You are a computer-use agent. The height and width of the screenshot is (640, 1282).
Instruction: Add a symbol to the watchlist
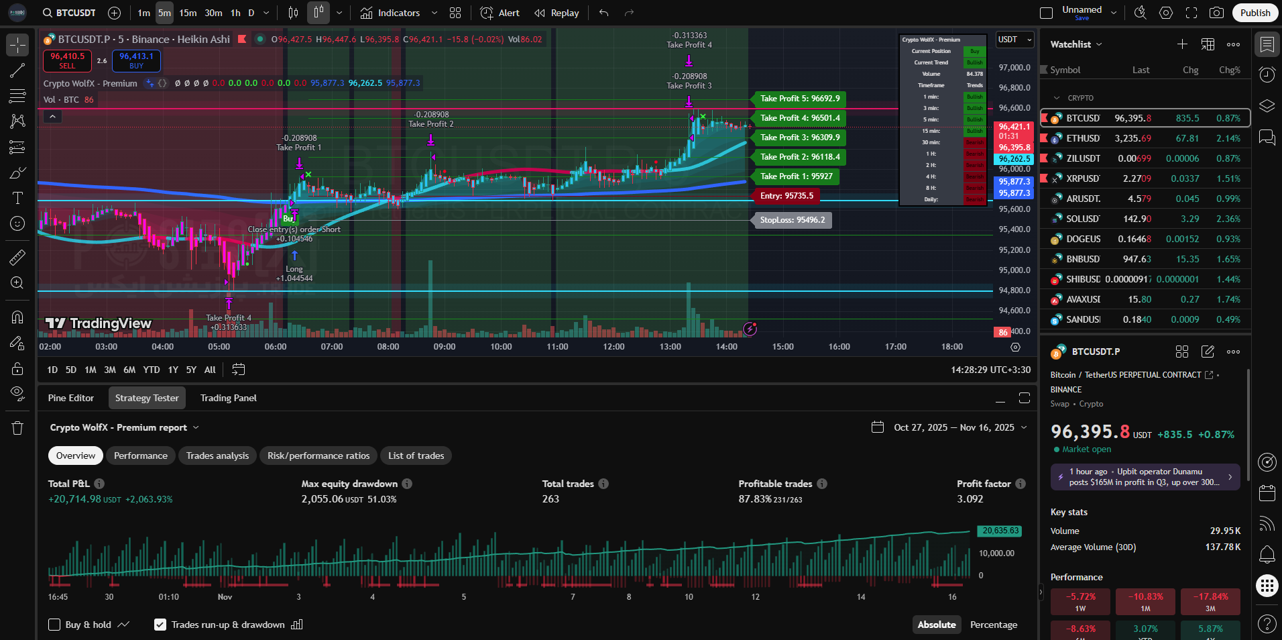pos(1182,44)
